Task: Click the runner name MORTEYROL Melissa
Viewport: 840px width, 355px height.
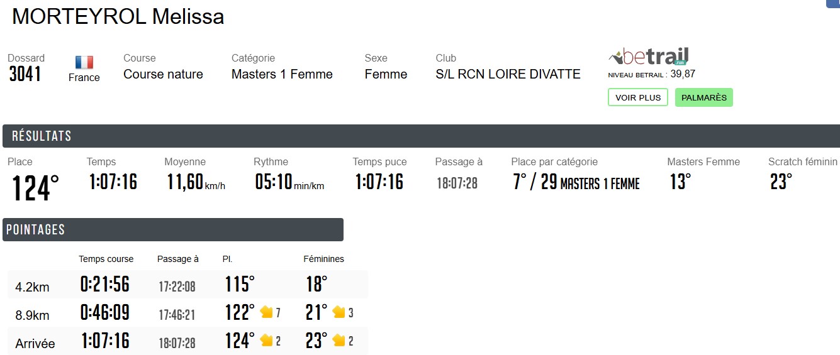Action: (118, 17)
